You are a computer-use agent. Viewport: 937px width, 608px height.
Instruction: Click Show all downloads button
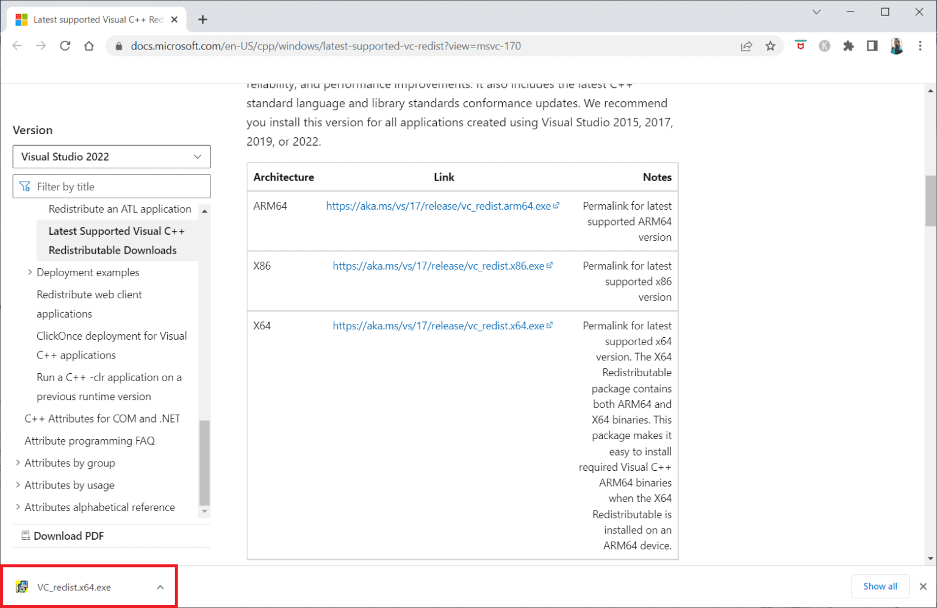[x=880, y=586]
